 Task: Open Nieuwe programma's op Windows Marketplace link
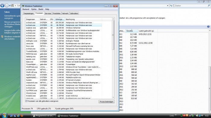[x=12, y=24]
